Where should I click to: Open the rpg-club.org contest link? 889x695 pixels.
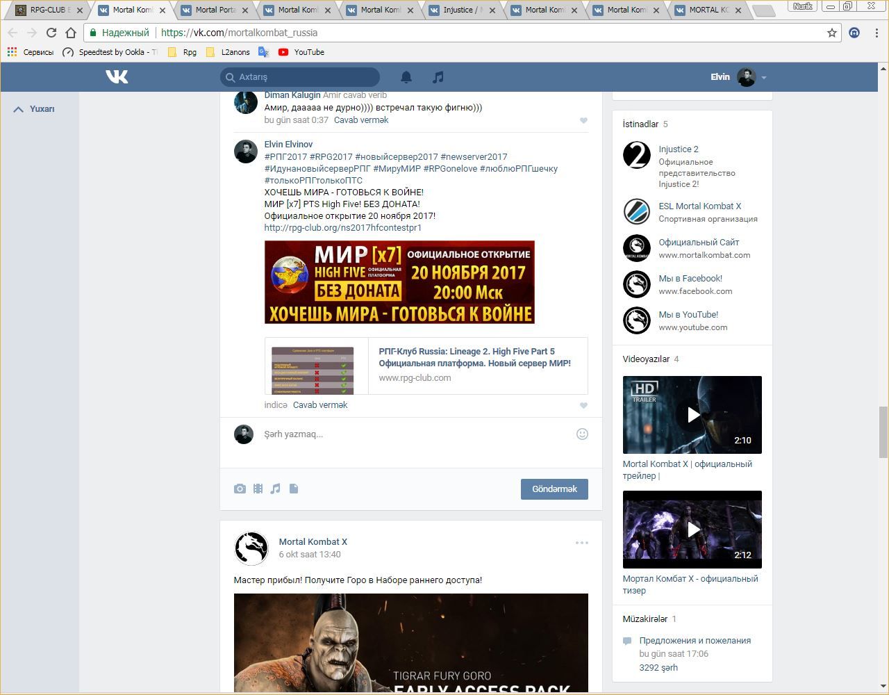click(343, 228)
